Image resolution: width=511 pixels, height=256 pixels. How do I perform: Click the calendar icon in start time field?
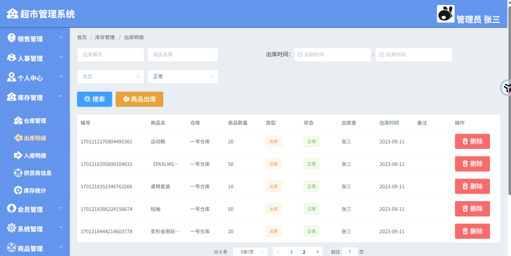pyautogui.click(x=300, y=55)
